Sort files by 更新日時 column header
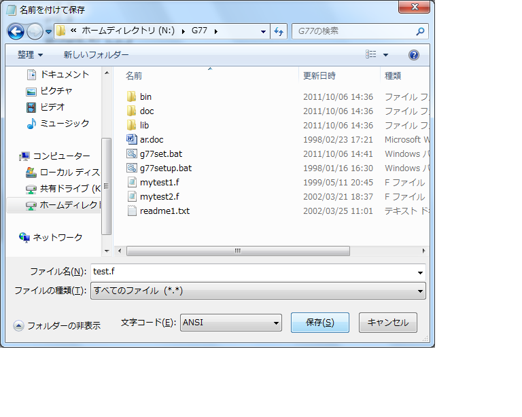The height and width of the screenshot is (417, 522). (319, 75)
